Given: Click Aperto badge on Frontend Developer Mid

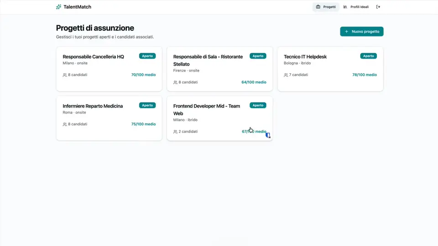Looking at the screenshot, I should pos(258,105).
